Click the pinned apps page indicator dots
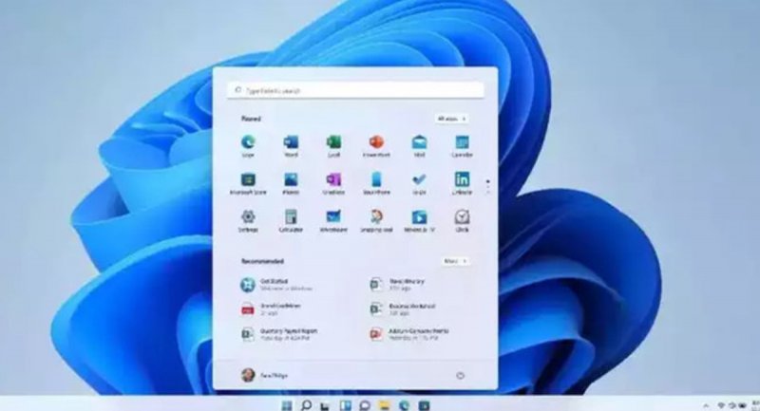Screen dimensions: 760x411 coord(487,186)
